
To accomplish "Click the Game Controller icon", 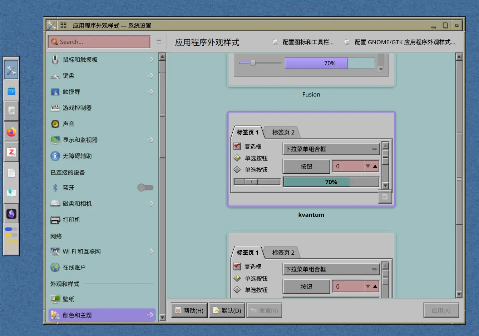I will [55, 108].
